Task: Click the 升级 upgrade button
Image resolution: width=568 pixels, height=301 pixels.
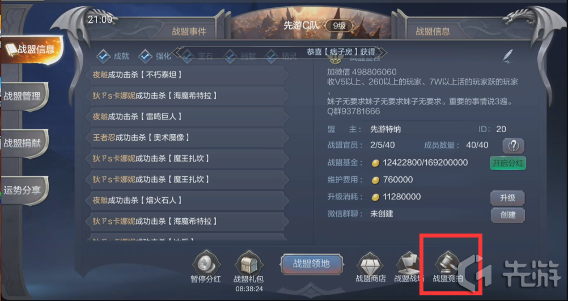Action: coord(507,198)
